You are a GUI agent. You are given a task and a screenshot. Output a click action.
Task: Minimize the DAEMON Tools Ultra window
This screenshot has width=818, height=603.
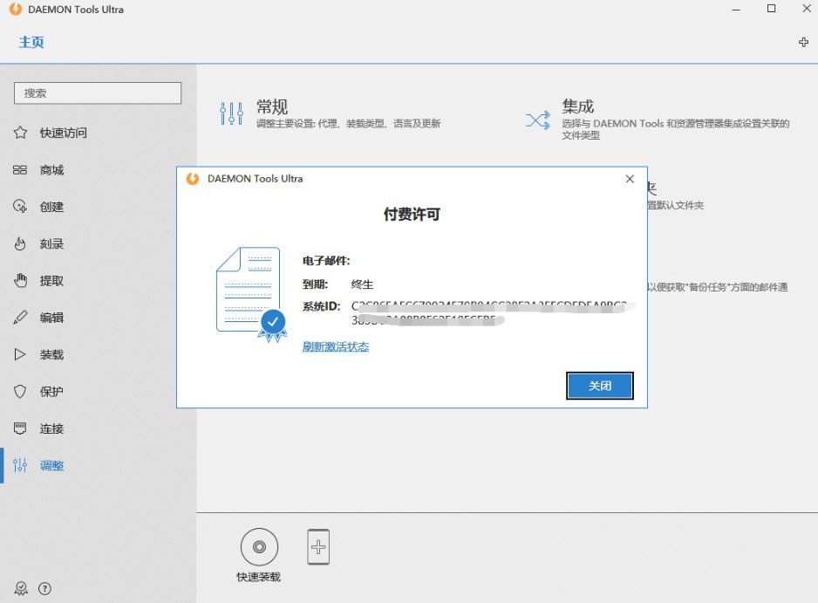coord(736,10)
